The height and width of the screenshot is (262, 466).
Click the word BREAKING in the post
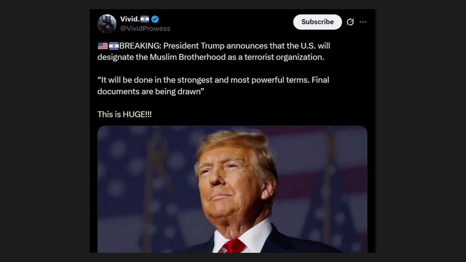(x=140, y=46)
